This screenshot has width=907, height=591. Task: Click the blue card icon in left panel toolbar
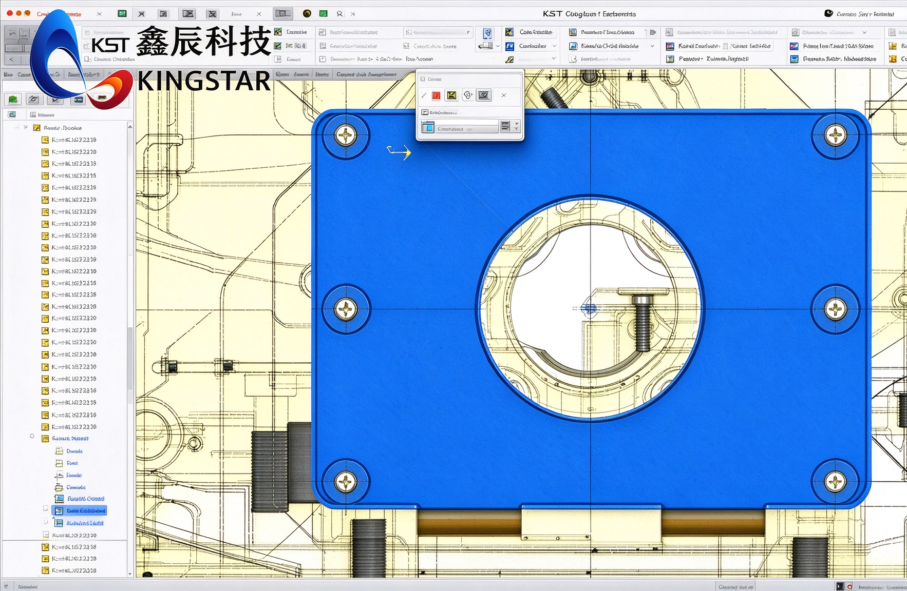click(78, 99)
